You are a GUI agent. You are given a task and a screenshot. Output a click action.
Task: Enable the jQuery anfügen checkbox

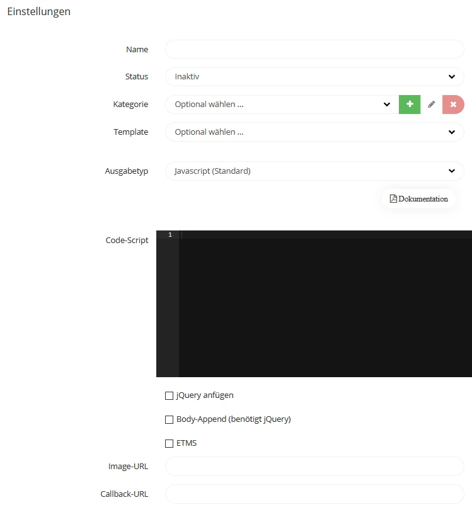point(169,396)
